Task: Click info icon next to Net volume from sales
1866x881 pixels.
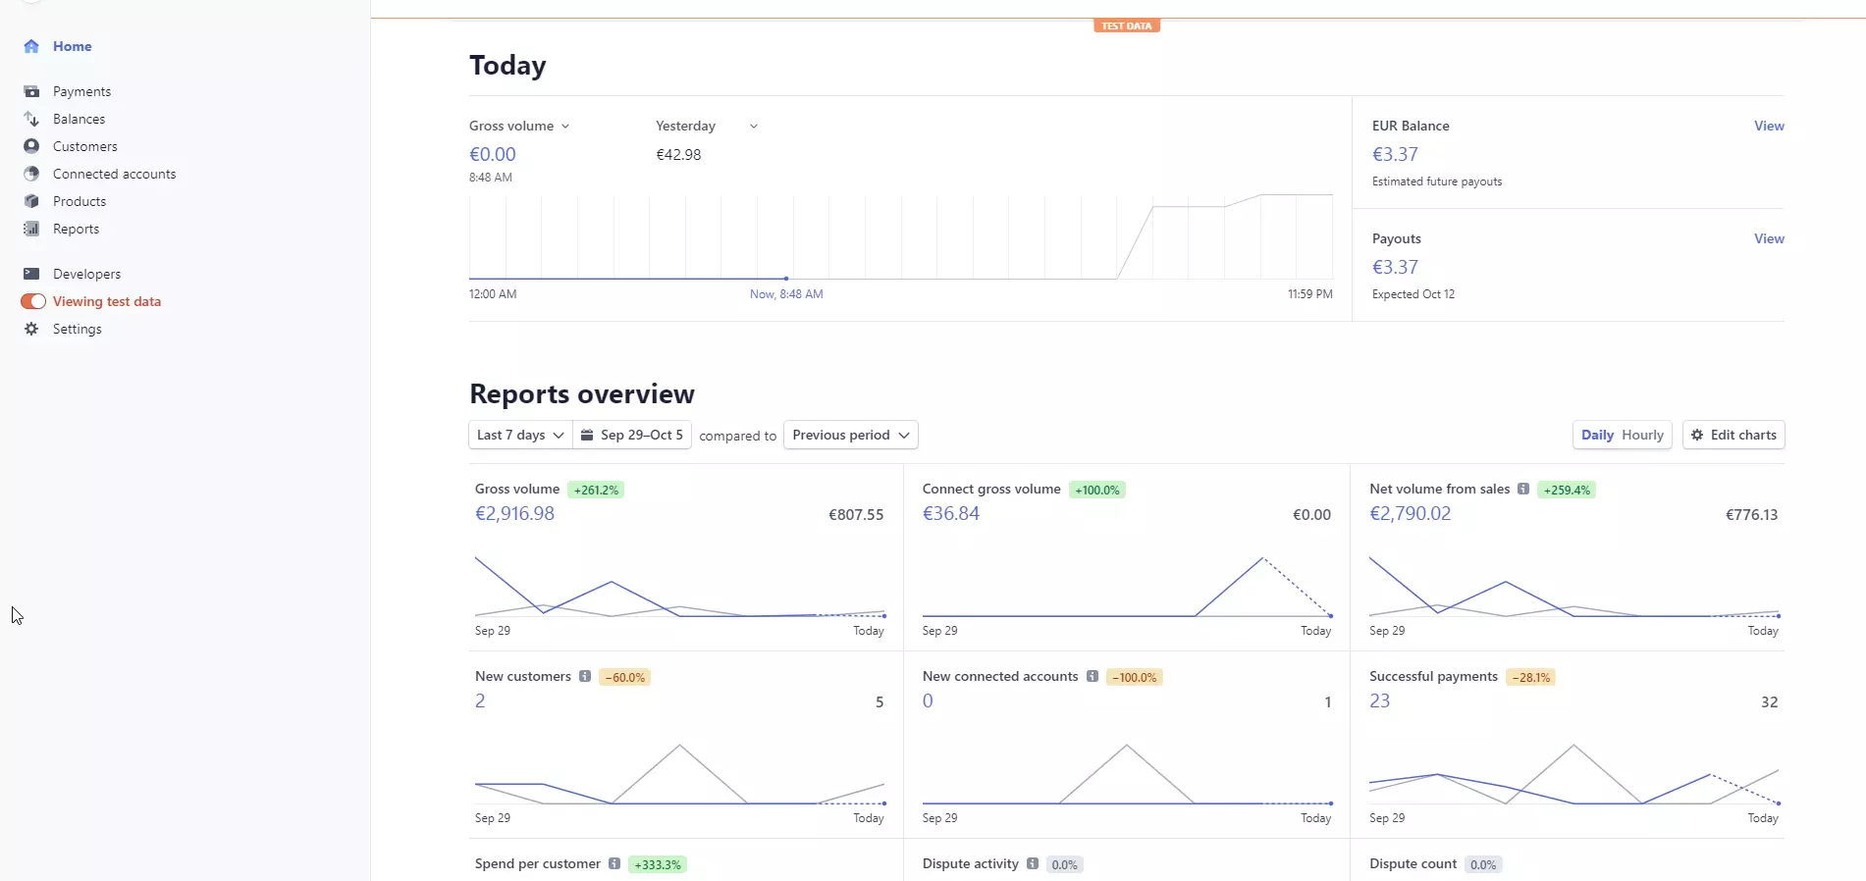Action: (x=1523, y=489)
